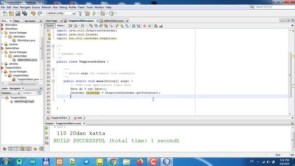295x166 pixels.
Task: Switch to the Files tab
Action: click(x=17, y=21)
